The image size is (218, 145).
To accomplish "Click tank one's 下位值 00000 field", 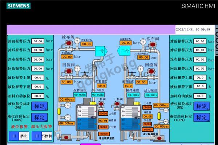I will [103, 127].
